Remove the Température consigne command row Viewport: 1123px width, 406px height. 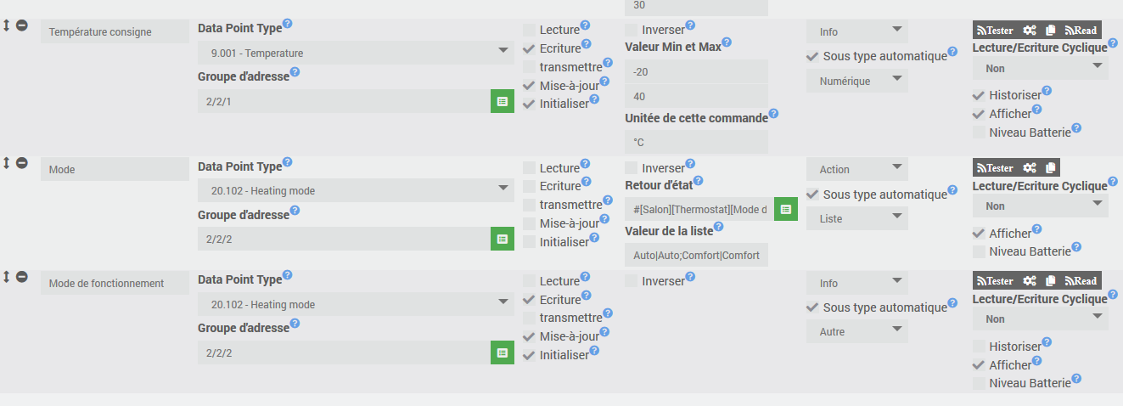click(x=22, y=25)
